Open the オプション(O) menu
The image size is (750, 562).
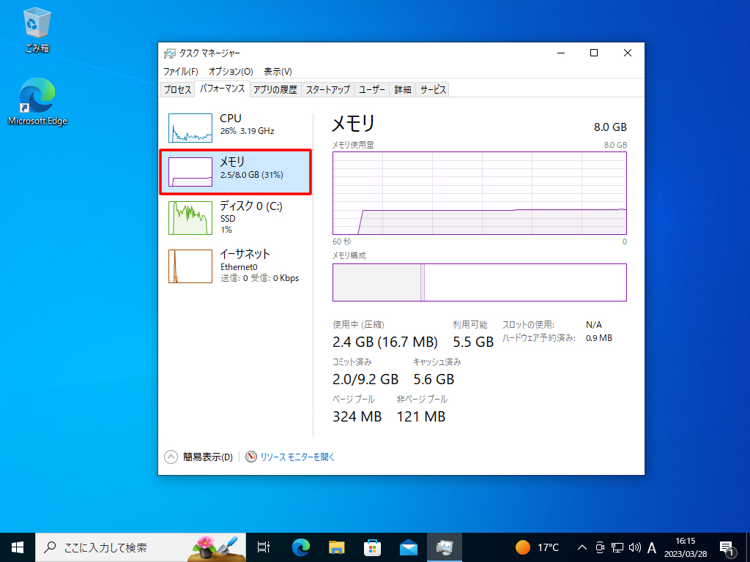(231, 71)
